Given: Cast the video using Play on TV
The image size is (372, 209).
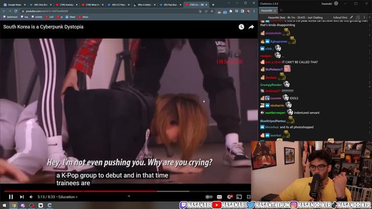Looking at the screenshot, I should point(239,197).
